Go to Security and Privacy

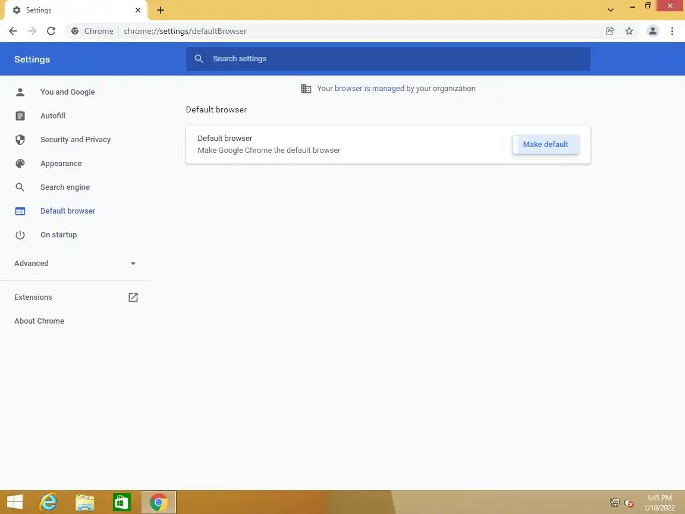click(76, 139)
